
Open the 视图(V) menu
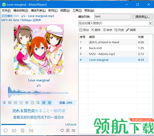(x=65, y=10)
